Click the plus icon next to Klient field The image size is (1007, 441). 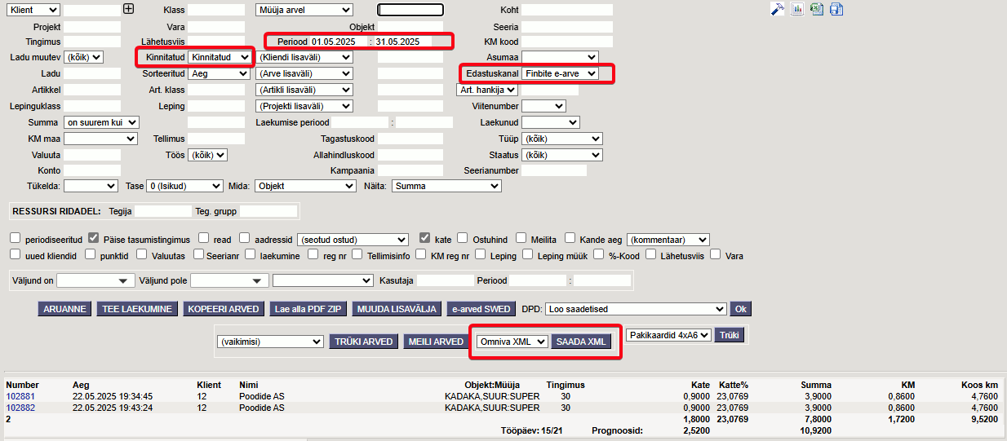(x=128, y=9)
